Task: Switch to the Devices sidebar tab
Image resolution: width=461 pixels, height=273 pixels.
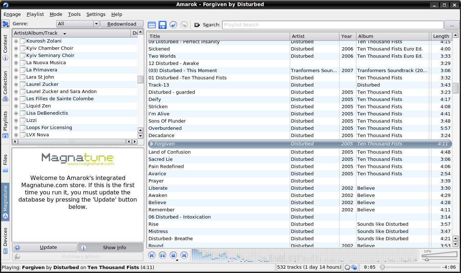Action: [5, 241]
